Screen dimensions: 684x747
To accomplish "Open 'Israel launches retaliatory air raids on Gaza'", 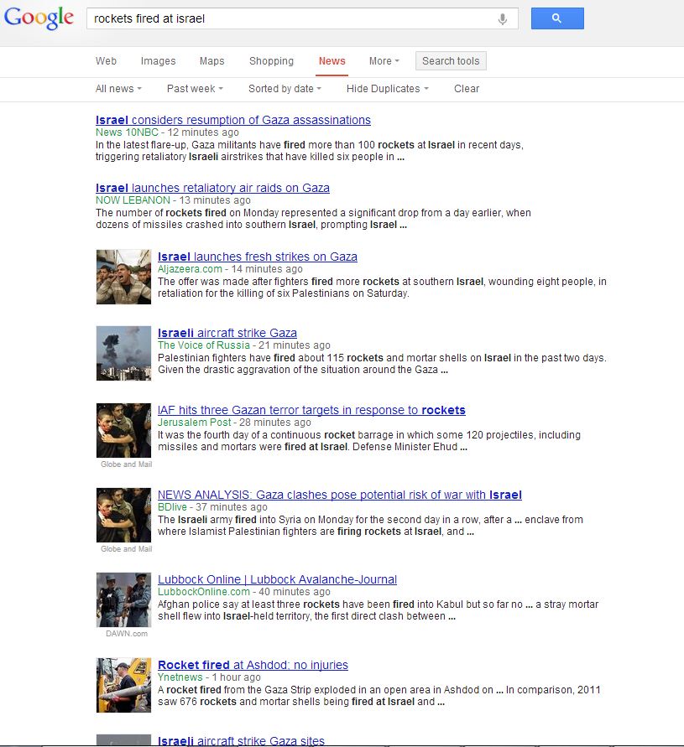I will (212, 188).
